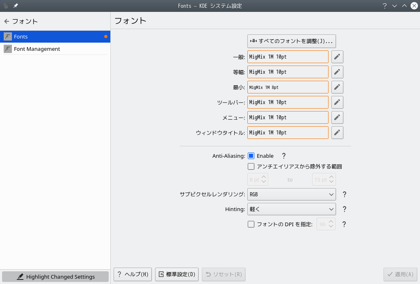The width and height of the screenshot is (420, 284).
Task: Enable フォントの DPI を指定 checkbox
Action: (251, 224)
